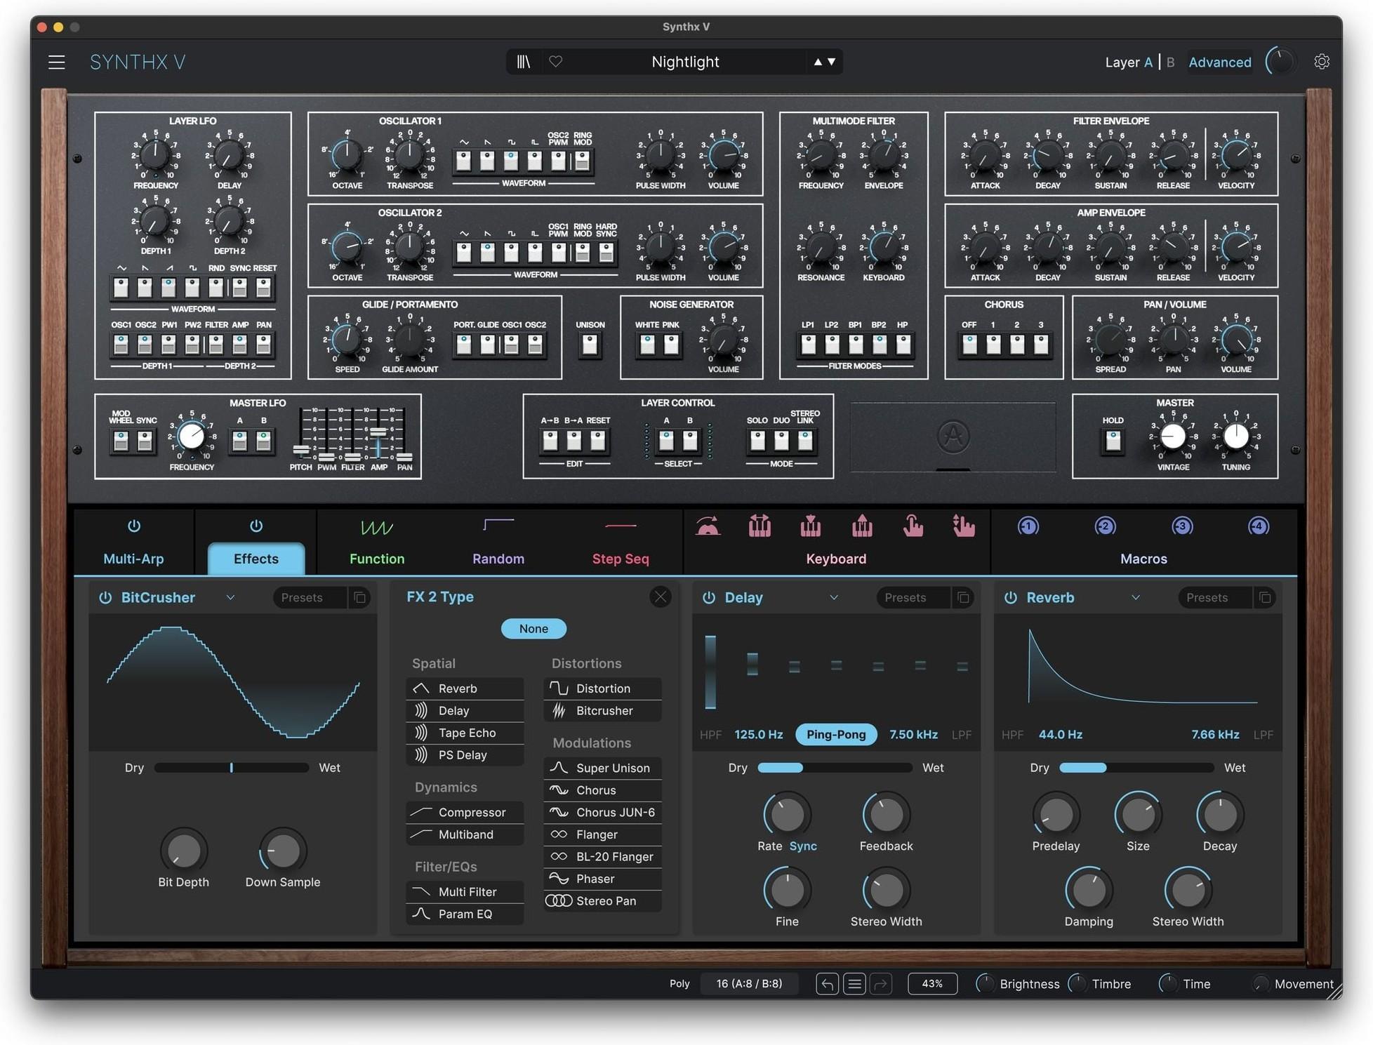Toggle Effects tab power button
Viewport: 1373px width, 1045px height.
256,526
